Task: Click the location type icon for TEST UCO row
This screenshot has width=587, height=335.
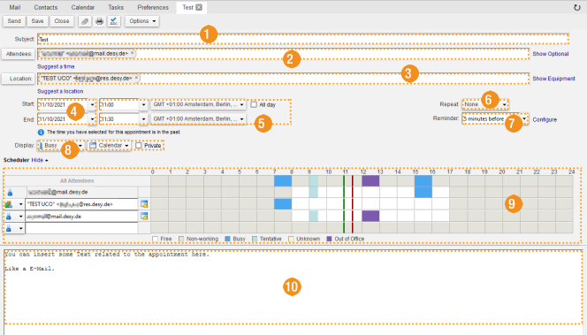Action: coord(9,204)
